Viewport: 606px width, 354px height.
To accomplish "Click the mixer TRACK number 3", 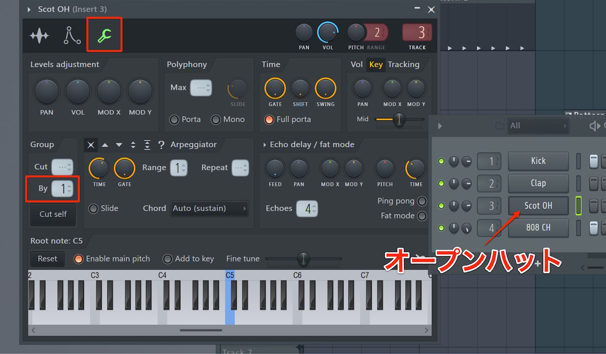I will coord(417,32).
